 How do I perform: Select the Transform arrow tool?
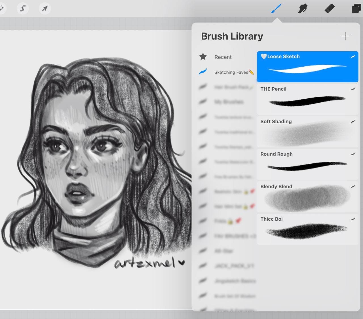pos(45,8)
